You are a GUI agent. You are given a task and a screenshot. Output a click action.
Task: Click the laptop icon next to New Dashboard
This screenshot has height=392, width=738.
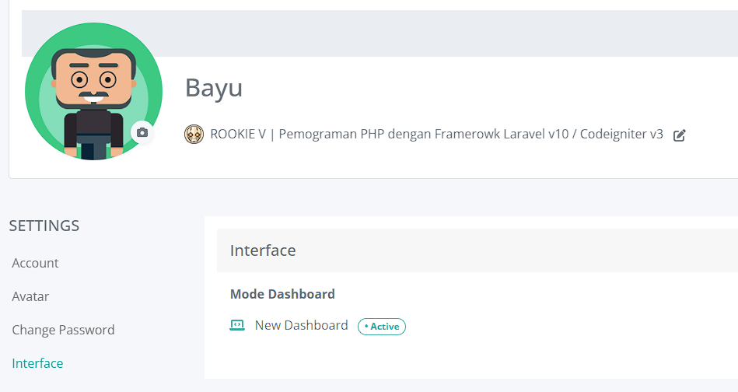tap(237, 325)
